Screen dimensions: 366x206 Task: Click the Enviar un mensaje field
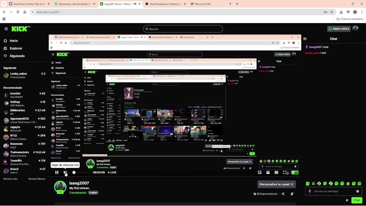pos(333,191)
